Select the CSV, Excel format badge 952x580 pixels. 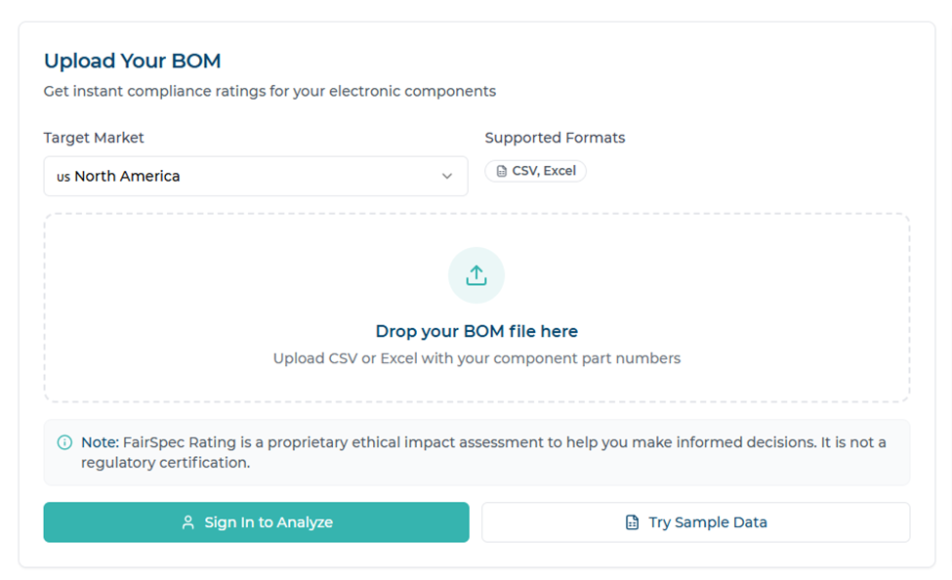[535, 170]
